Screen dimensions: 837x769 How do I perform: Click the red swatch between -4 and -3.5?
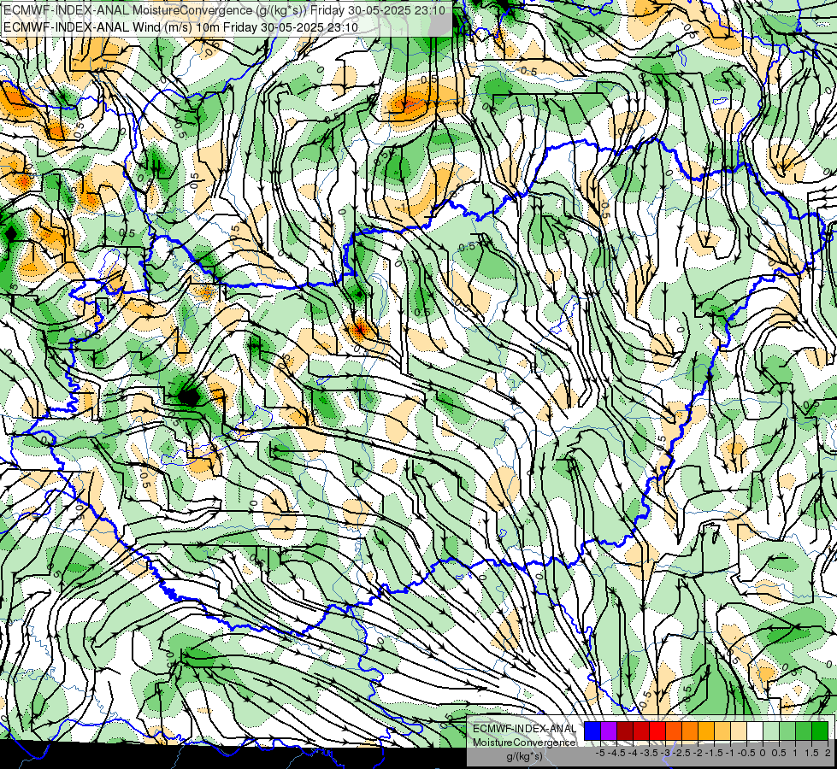641,731
